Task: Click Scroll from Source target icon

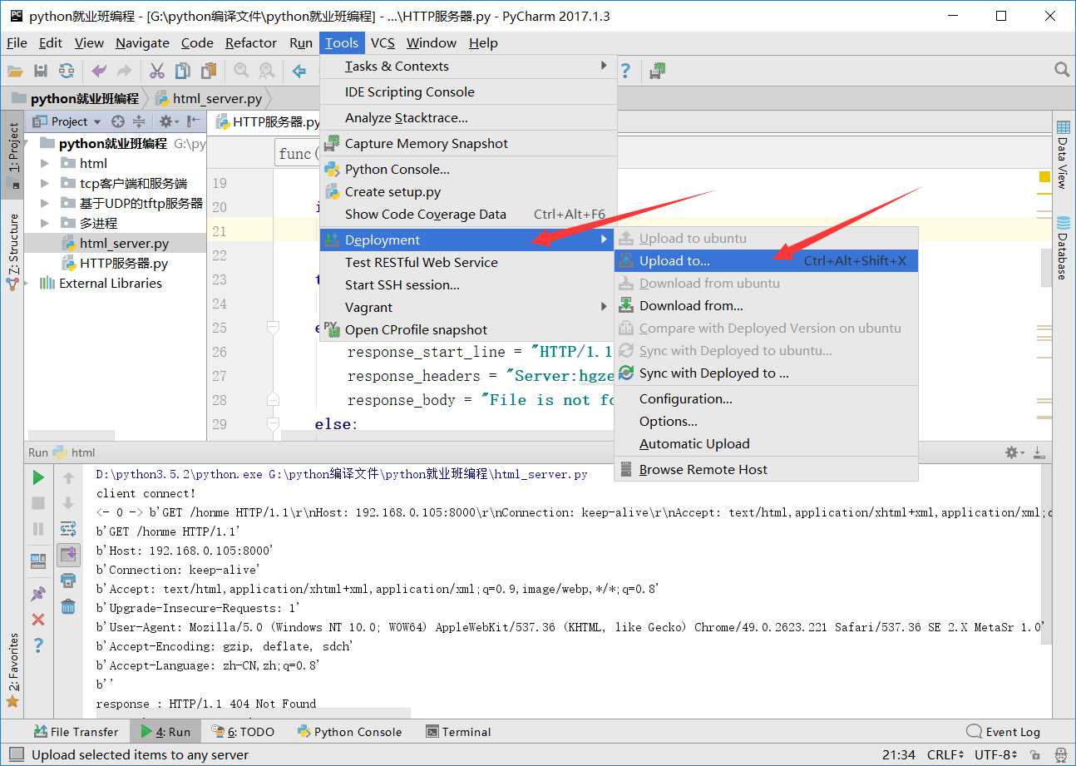Action: [118, 121]
